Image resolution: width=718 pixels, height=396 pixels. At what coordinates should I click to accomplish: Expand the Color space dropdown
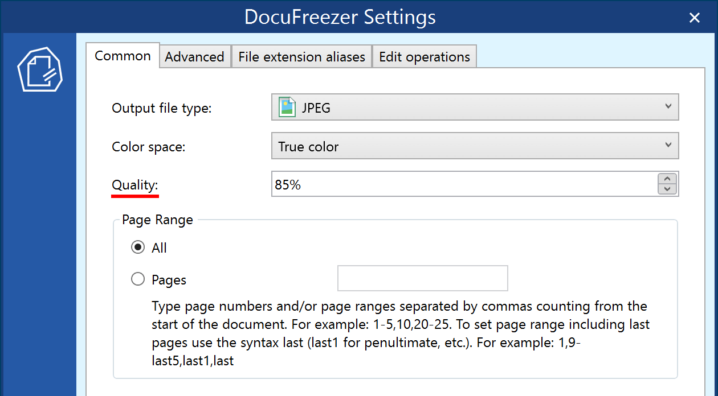[475, 146]
